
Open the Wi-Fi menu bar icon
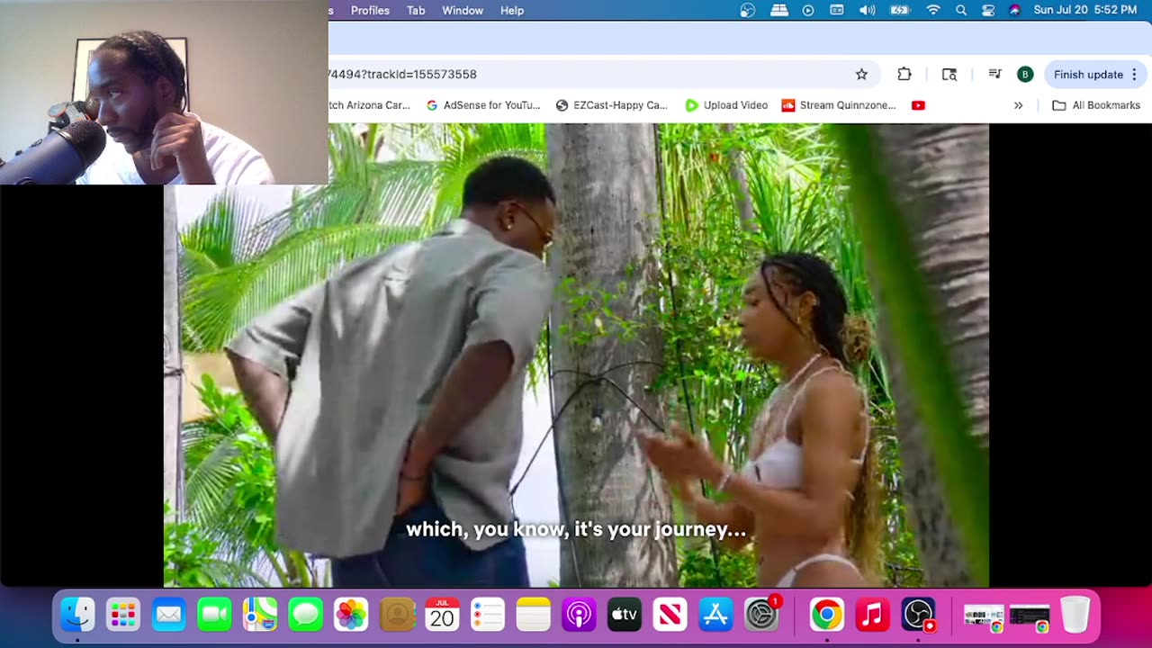pyautogui.click(x=933, y=11)
